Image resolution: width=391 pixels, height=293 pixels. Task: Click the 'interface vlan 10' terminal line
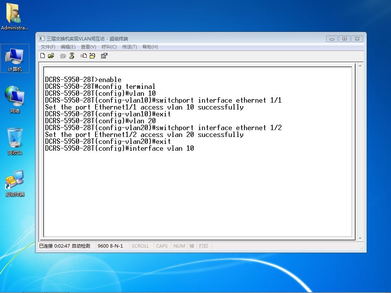[x=120, y=148]
